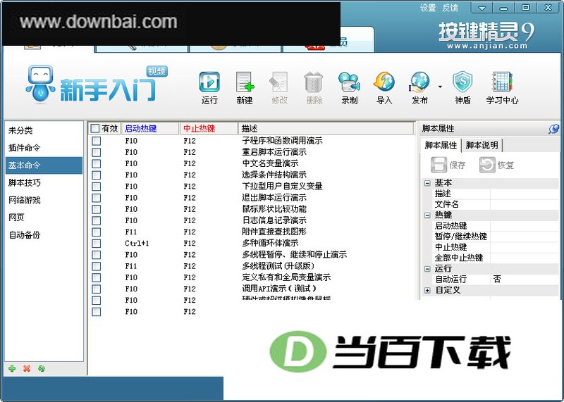Check the box for 下拉型用户自定义变量
The height and width of the screenshot is (402, 564).
(96, 187)
